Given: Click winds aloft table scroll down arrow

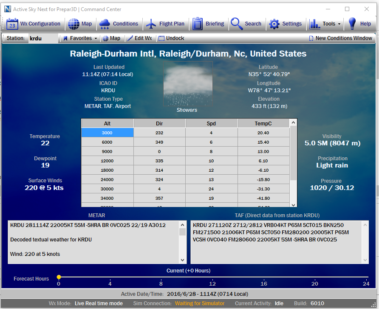Looking at the screenshot, I should click(x=293, y=205).
